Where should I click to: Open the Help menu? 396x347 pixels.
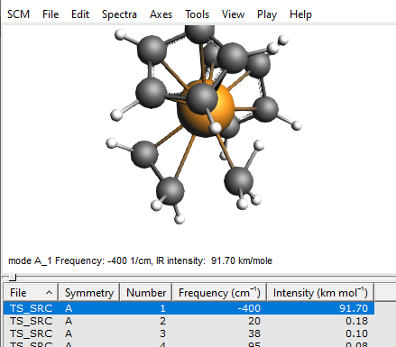click(x=300, y=14)
